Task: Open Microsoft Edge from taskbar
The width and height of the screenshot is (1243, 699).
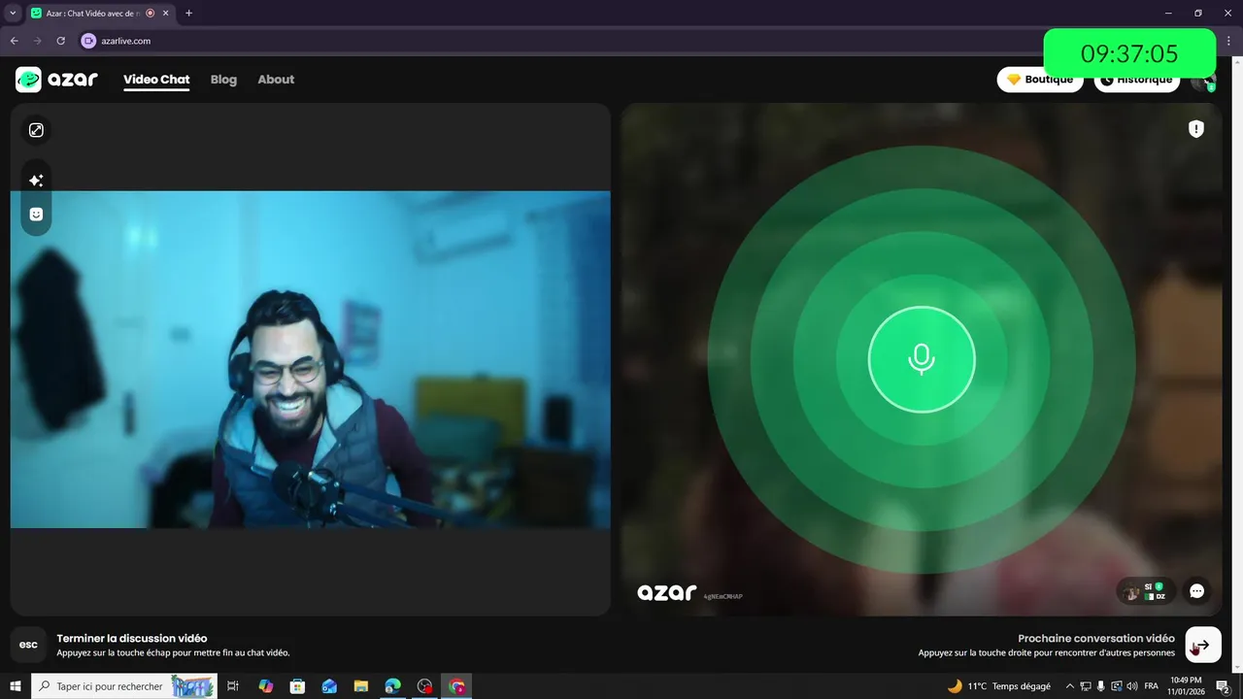Action: (x=392, y=686)
